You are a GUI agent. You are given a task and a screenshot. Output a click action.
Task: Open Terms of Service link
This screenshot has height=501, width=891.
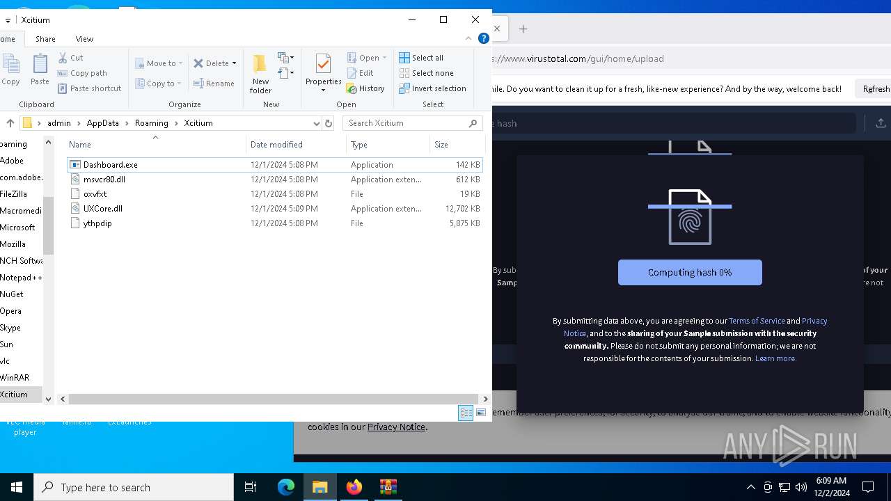click(757, 321)
